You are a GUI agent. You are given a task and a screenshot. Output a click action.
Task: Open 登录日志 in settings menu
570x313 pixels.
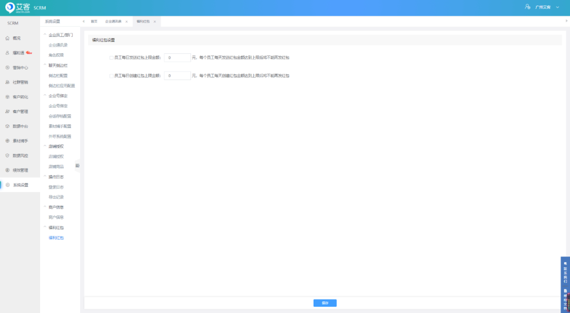56,187
